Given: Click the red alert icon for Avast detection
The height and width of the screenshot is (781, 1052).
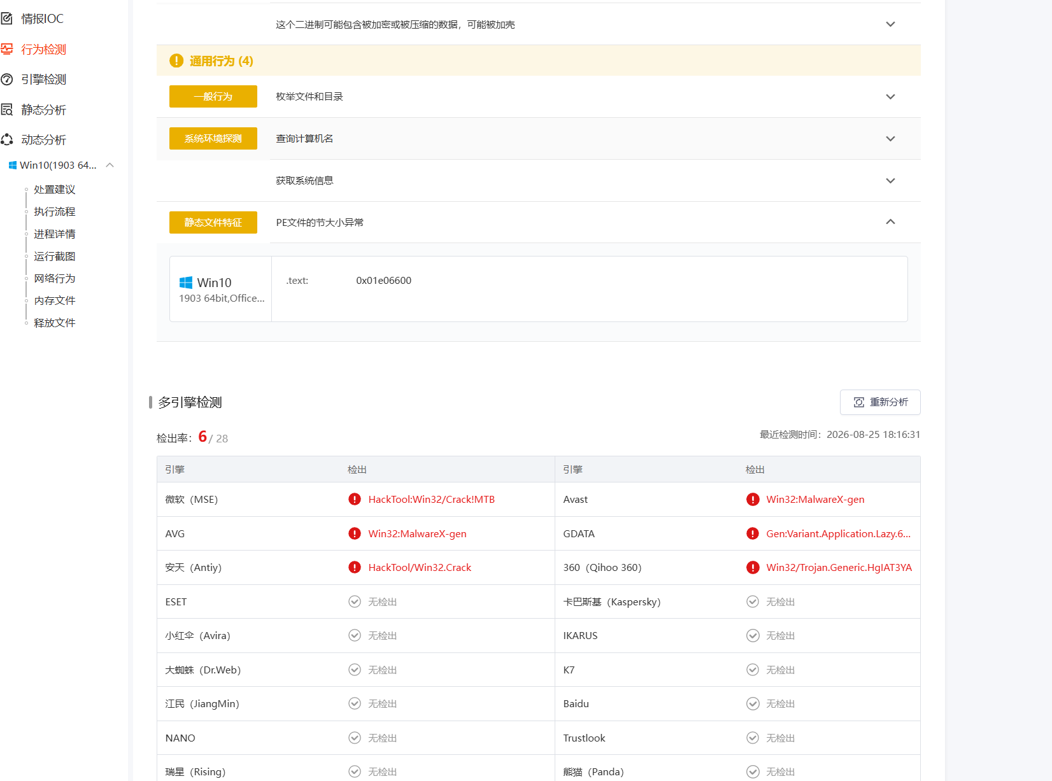Looking at the screenshot, I should 753,499.
